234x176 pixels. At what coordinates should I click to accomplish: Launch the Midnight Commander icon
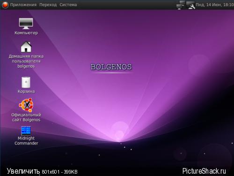click(26, 130)
